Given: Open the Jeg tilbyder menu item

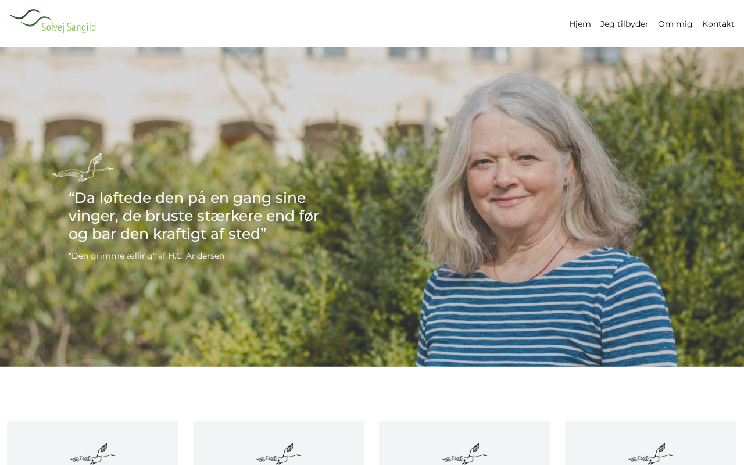Looking at the screenshot, I should pyautogui.click(x=624, y=24).
